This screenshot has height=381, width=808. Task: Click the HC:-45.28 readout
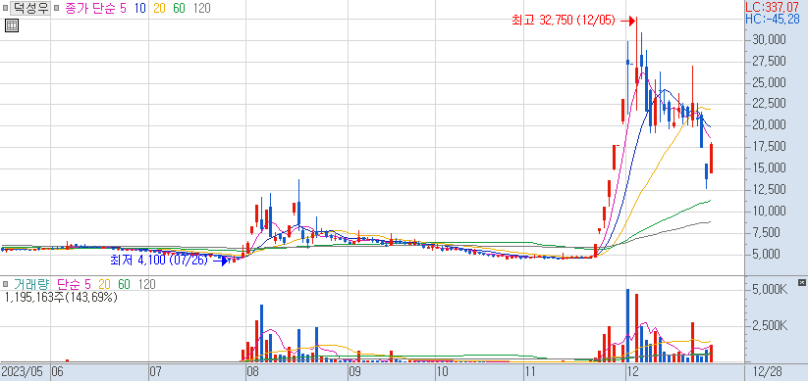pyautogui.click(x=773, y=19)
